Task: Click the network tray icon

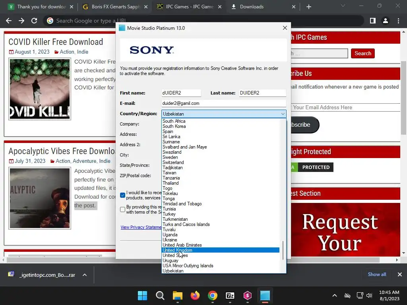Action: click(360, 295)
